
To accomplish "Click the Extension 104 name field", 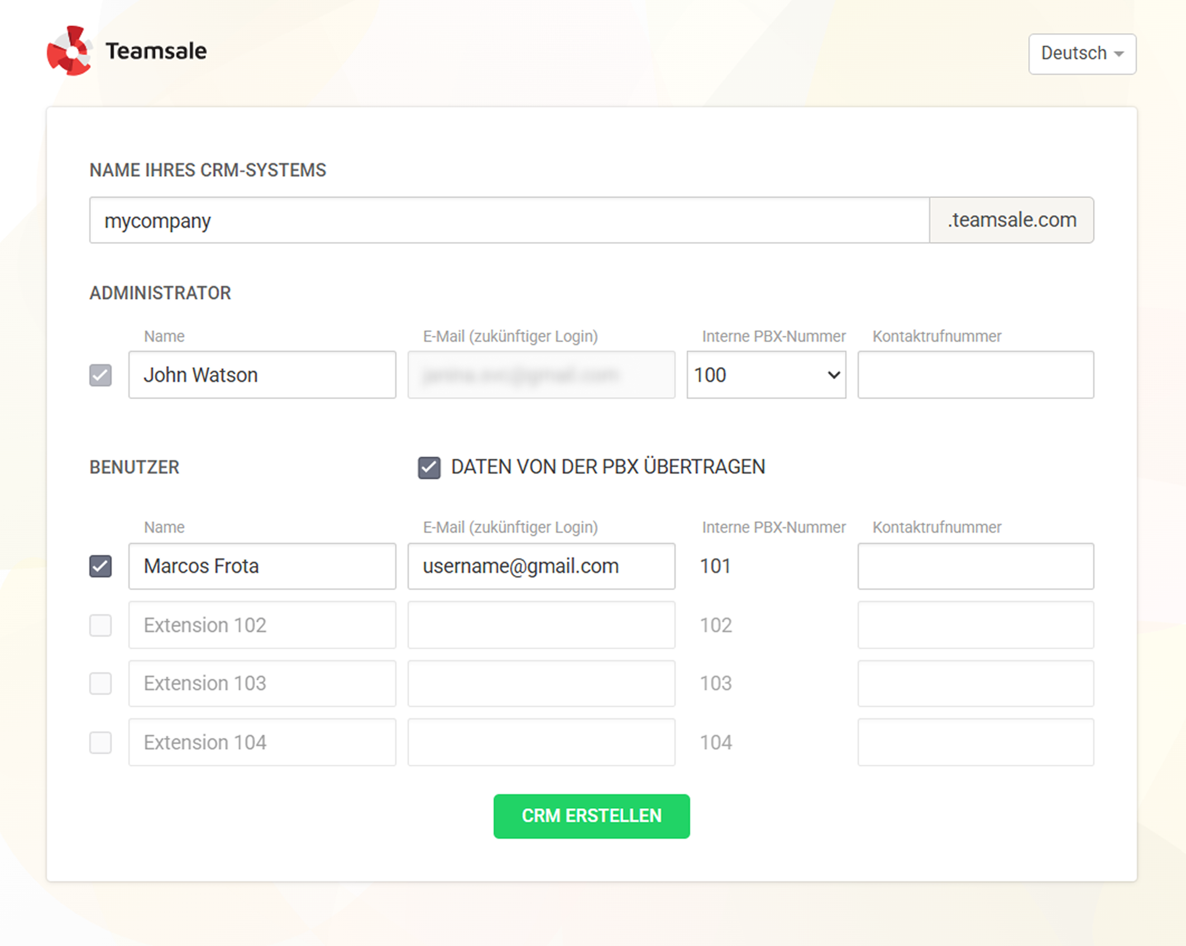I will click(261, 743).
